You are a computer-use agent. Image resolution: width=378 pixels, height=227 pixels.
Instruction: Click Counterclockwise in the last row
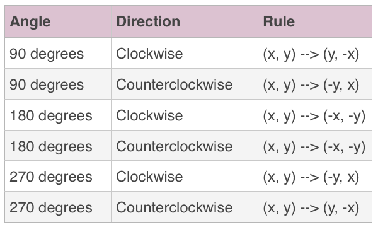coord(175,207)
